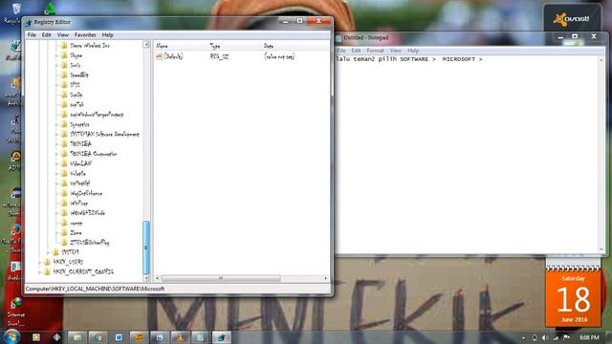Open Windows Explorer from the taskbar
Screen dimensions: 612x344
(76, 337)
